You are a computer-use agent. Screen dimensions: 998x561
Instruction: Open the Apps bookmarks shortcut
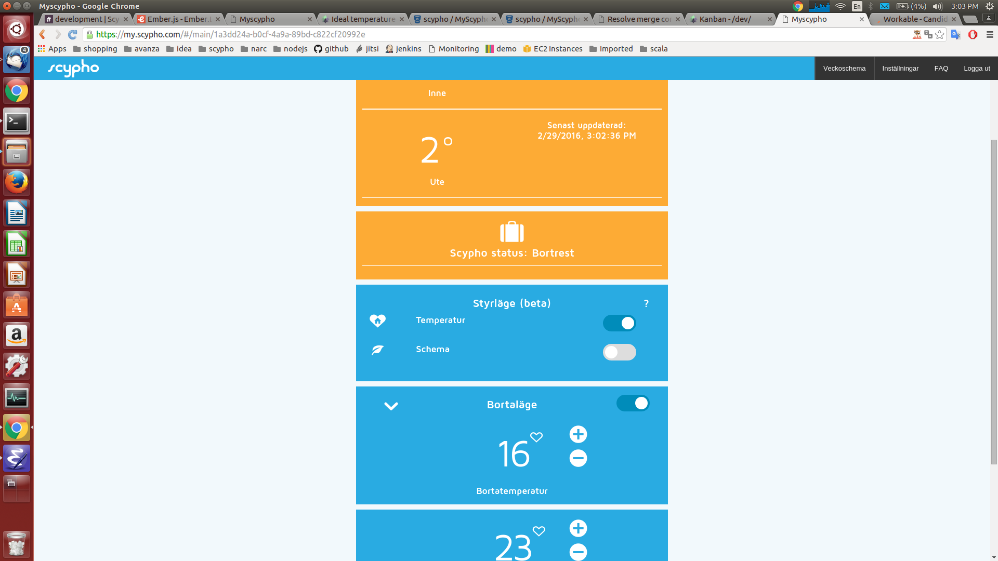(x=52, y=49)
